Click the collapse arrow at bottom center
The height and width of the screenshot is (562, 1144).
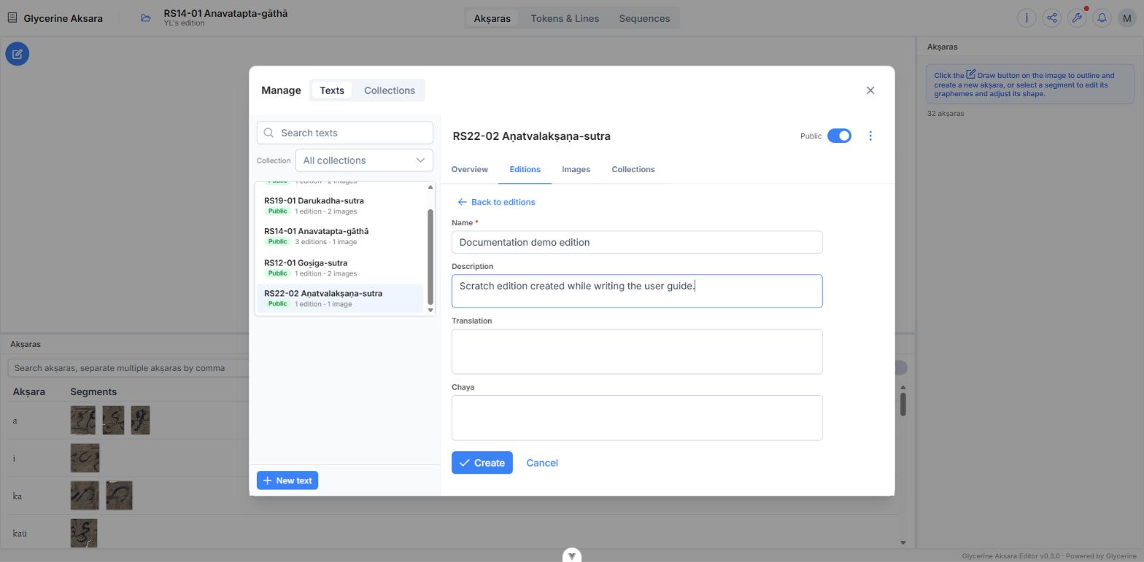click(x=572, y=555)
